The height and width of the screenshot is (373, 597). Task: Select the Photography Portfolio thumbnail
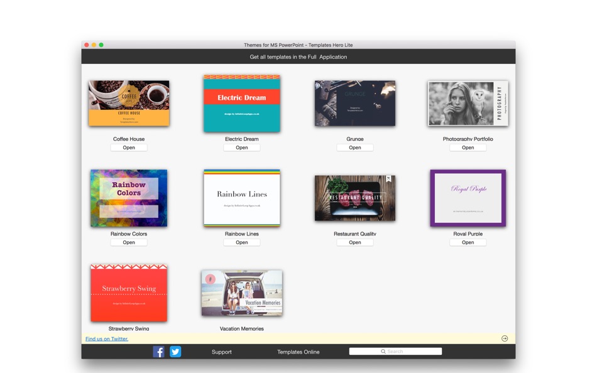[468, 103]
